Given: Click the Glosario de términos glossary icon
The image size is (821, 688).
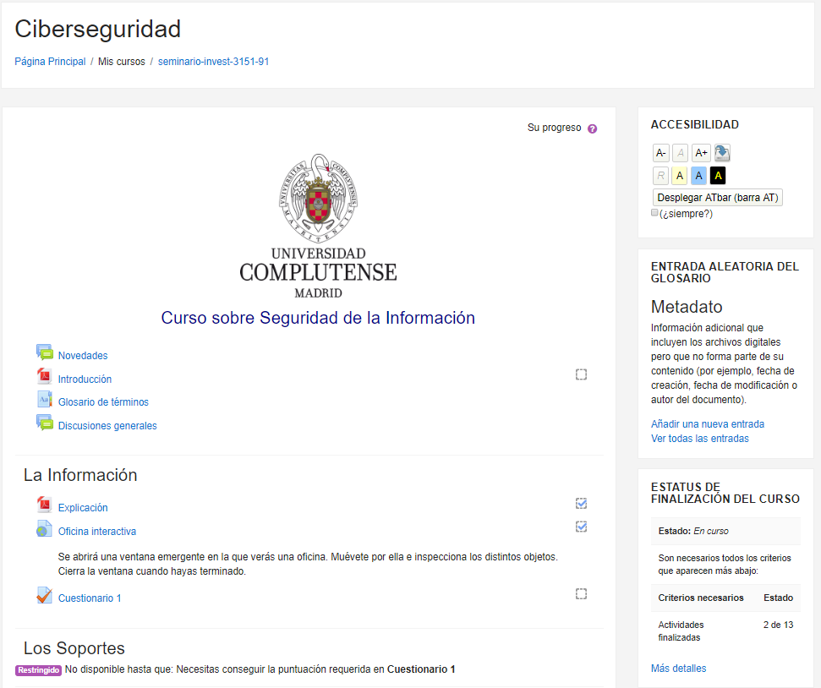Looking at the screenshot, I should [45, 399].
